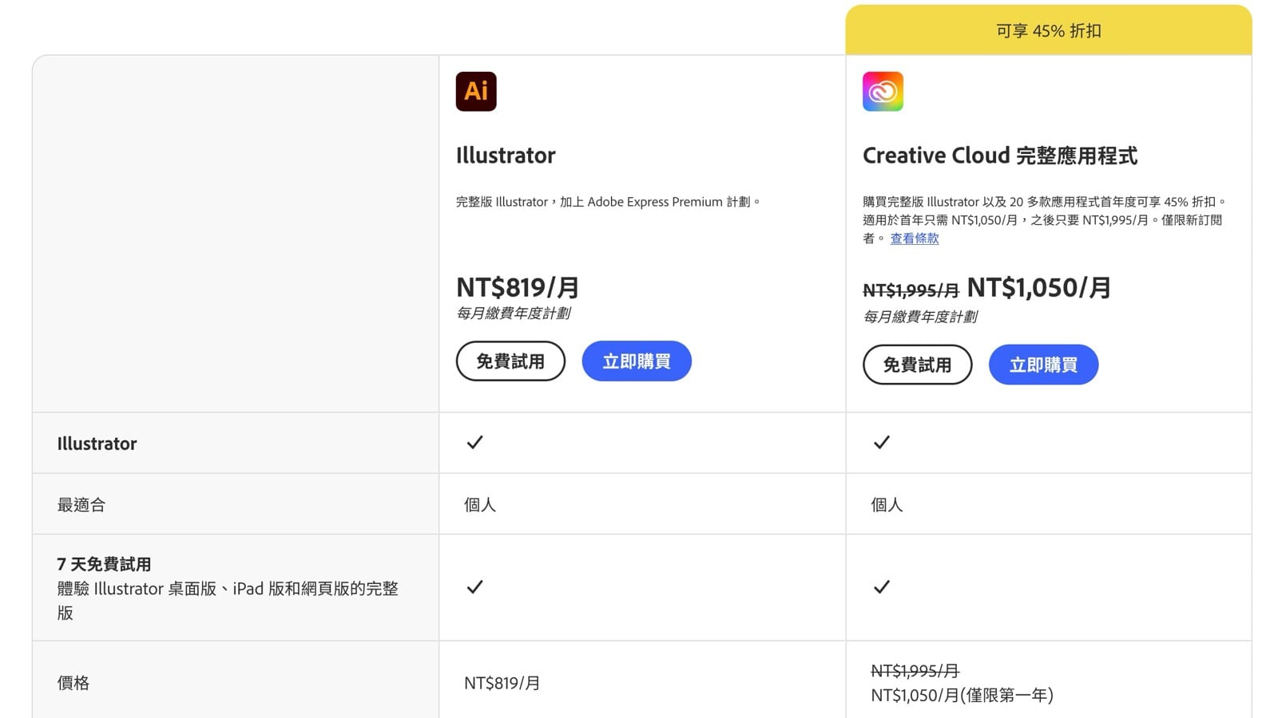Image resolution: width=1278 pixels, height=718 pixels.
Task: Select the 7-day trial checkmark under Illustrator
Action: tap(474, 587)
